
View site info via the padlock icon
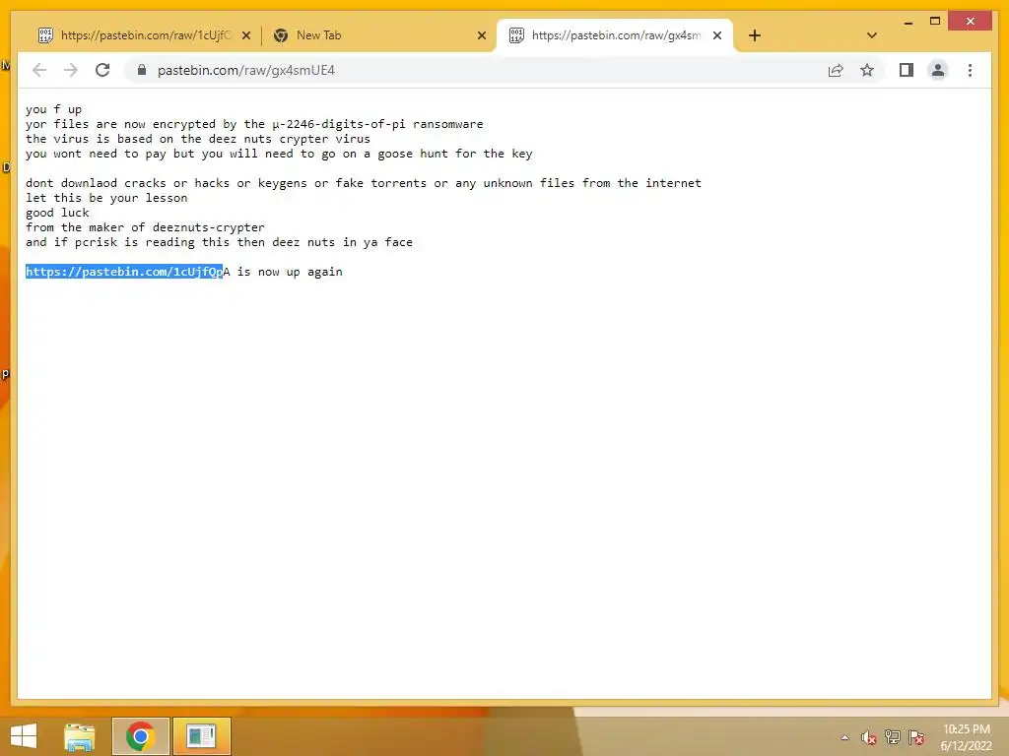pos(142,70)
